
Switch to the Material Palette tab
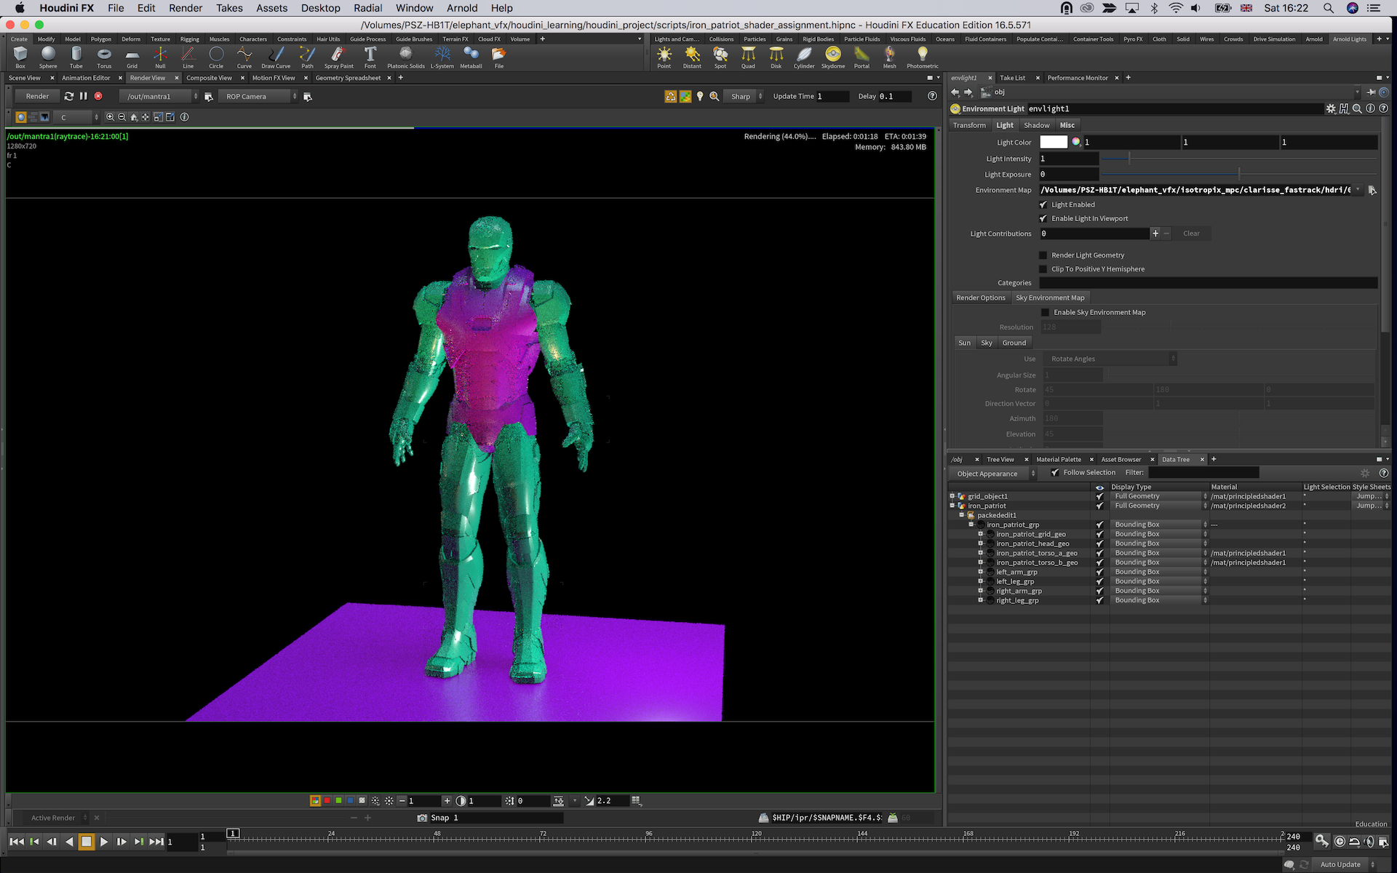pyautogui.click(x=1058, y=460)
